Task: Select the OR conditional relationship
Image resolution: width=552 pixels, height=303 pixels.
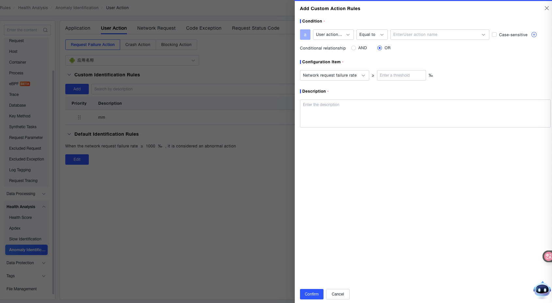Action: click(x=380, y=48)
